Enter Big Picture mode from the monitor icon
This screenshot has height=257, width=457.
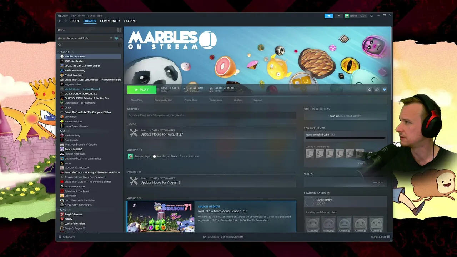(372, 16)
